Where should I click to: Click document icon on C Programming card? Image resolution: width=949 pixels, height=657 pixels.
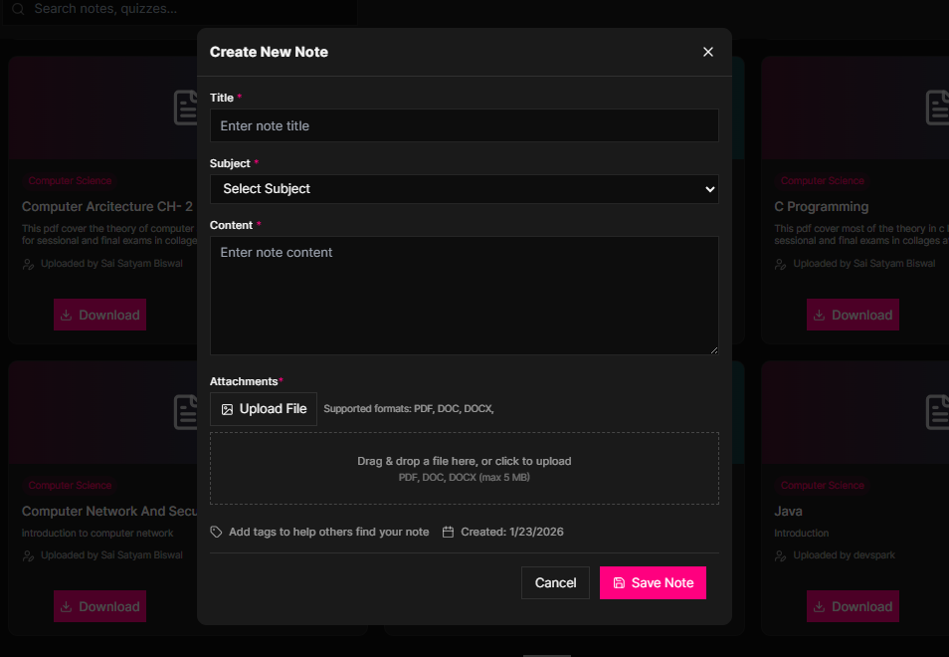click(938, 108)
